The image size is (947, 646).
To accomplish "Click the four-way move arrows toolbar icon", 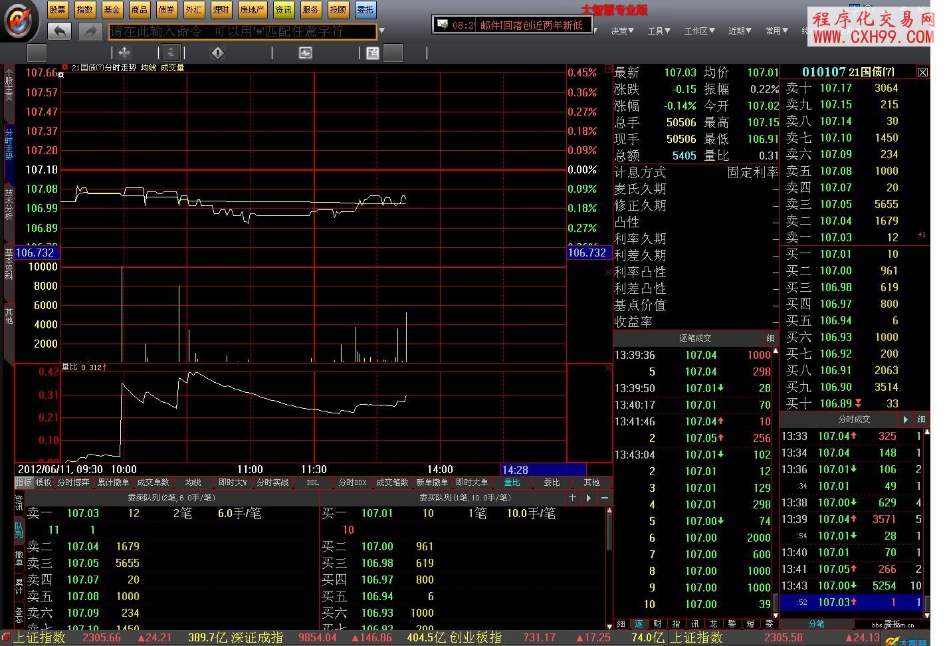I will click(x=124, y=53).
